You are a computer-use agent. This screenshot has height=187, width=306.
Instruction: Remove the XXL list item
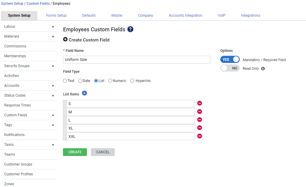click(x=199, y=136)
